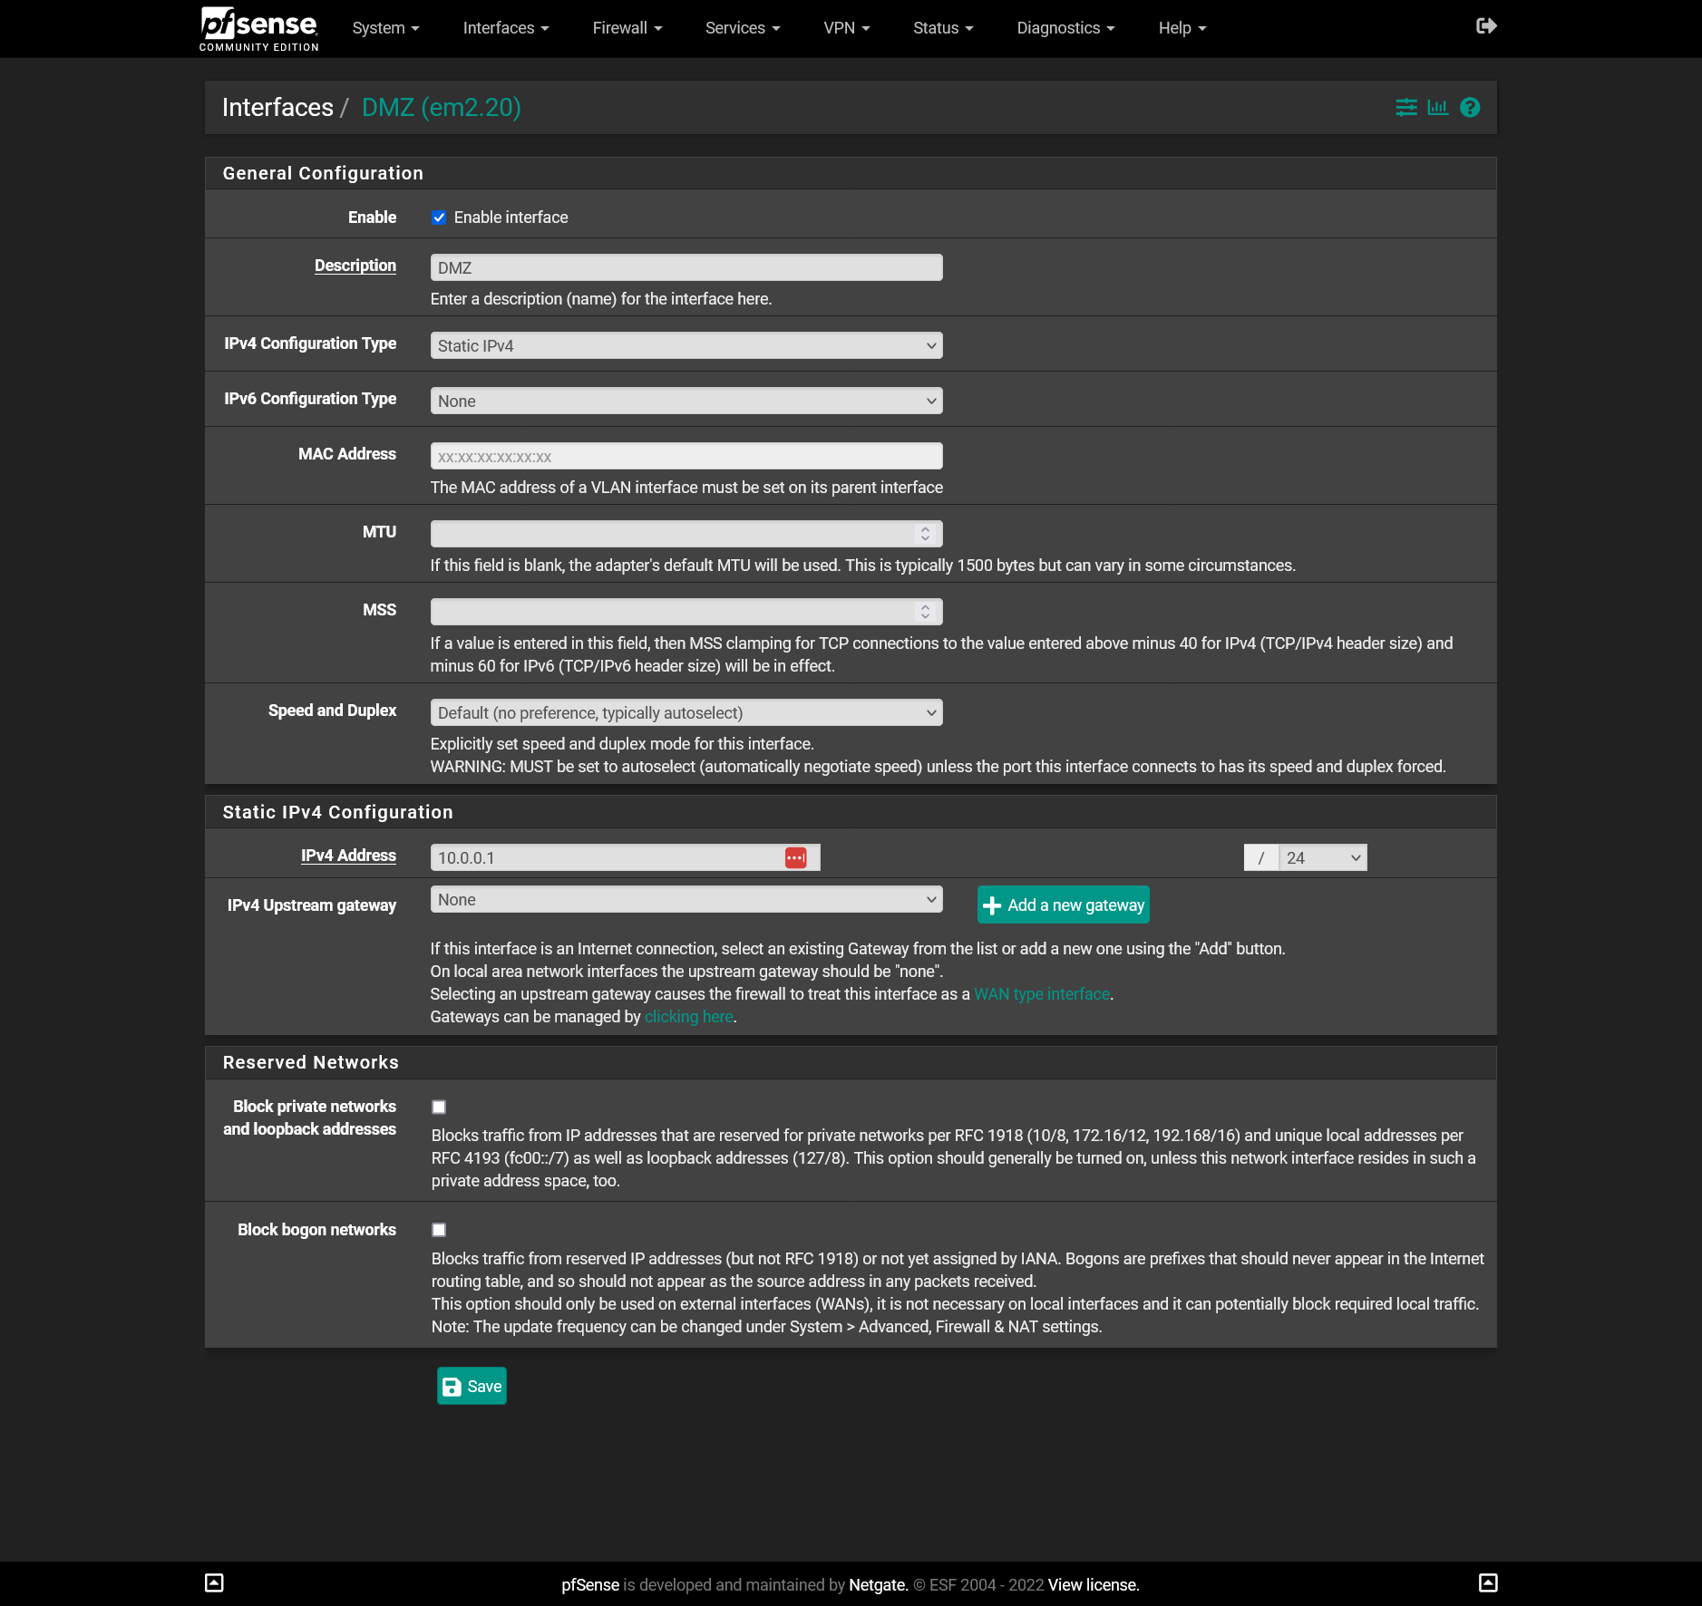Open IPv6 Configuration Type dropdown
This screenshot has height=1606, width=1702.
click(686, 401)
